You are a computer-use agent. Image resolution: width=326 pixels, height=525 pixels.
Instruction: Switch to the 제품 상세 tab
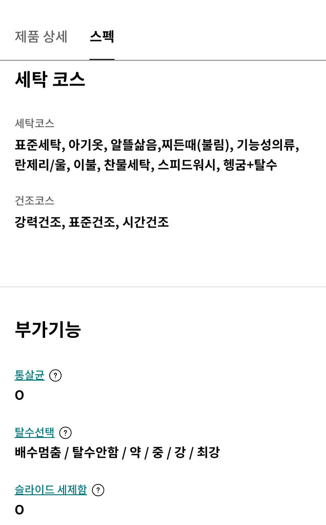41,37
